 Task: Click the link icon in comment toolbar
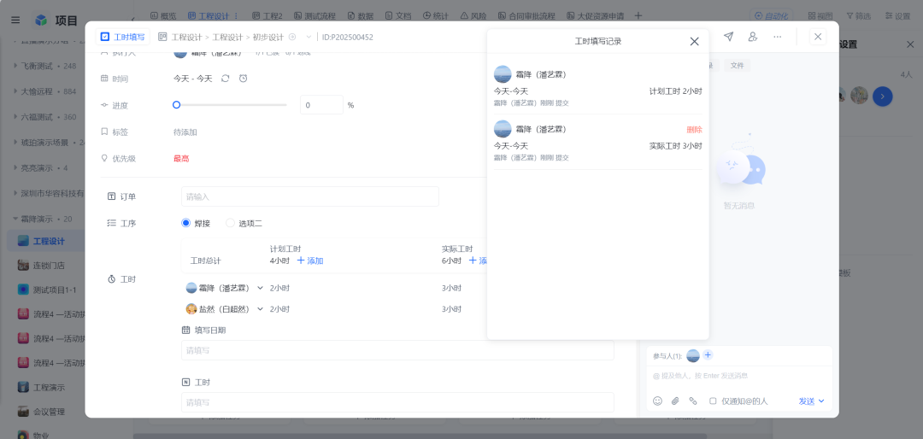(x=693, y=401)
